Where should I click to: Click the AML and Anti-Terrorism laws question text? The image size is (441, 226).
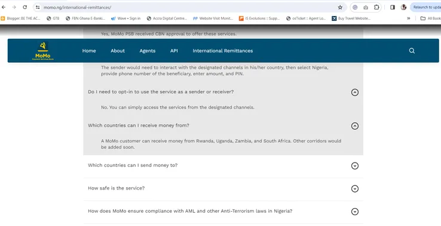[190, 211]
